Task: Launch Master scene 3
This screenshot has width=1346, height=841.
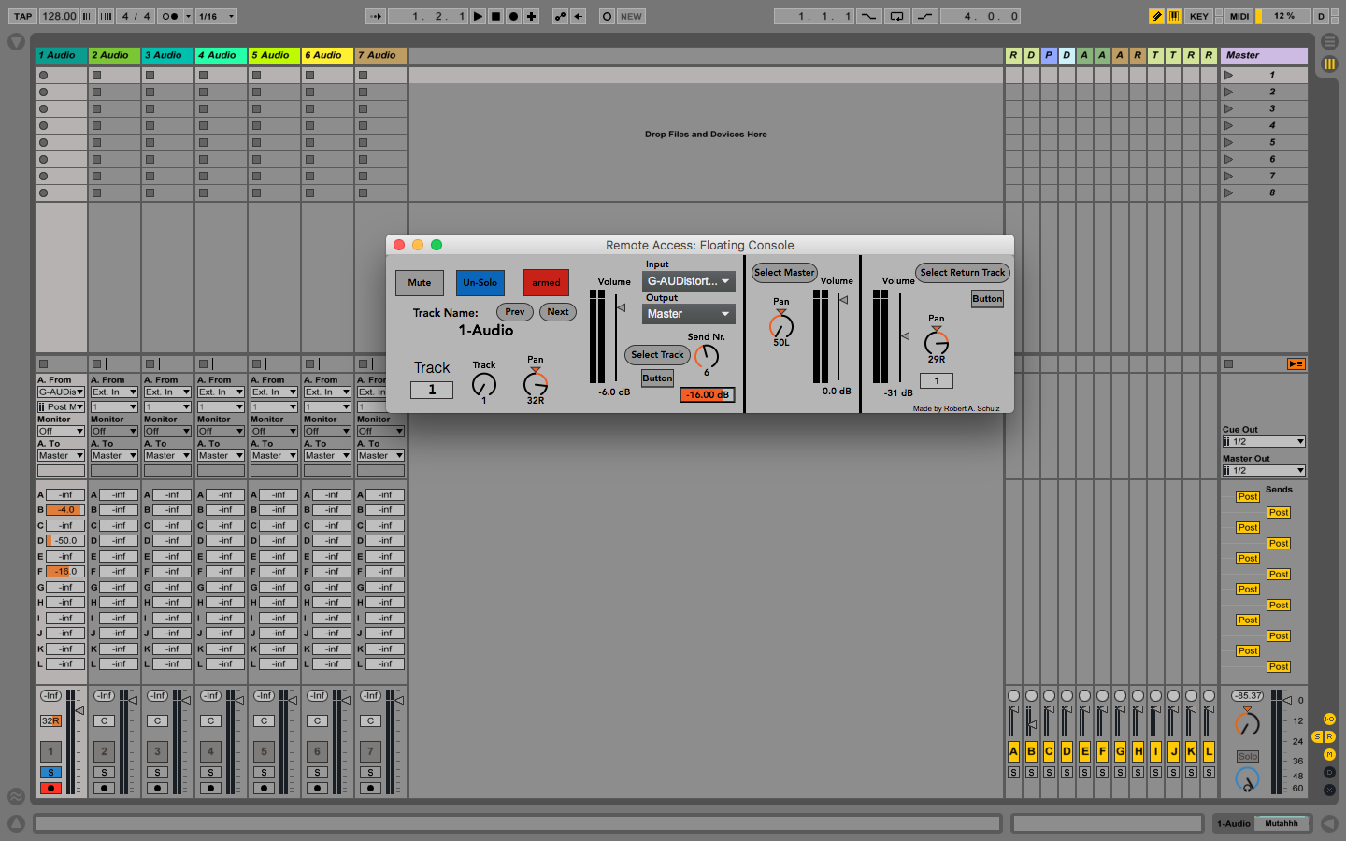Action: (x=1228, y=108)
